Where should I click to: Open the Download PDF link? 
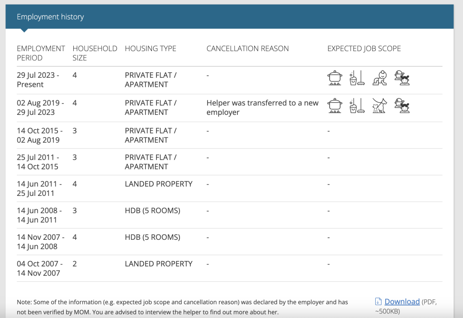pyautogui.click(x=402, y=301)
